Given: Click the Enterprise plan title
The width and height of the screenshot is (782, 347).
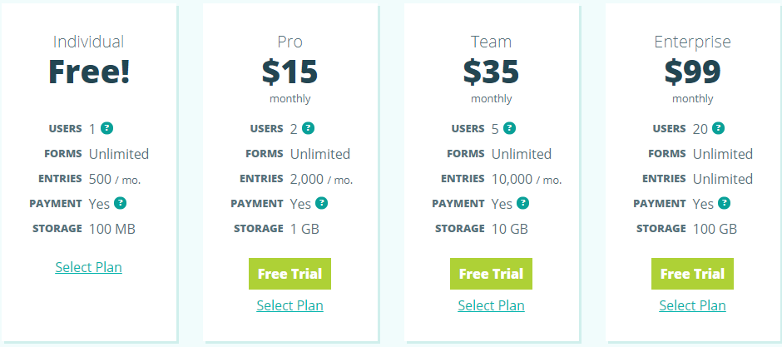Looking at the screenshot, I should [692, 42].
